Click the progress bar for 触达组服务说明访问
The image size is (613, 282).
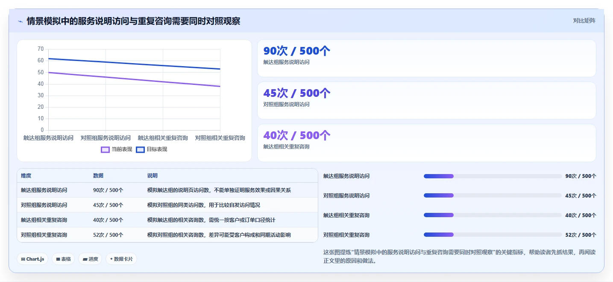click(x=493, y=176)
